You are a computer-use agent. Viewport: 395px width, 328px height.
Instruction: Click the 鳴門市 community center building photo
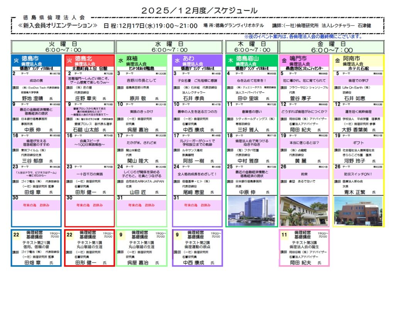(x=304, y=211)
